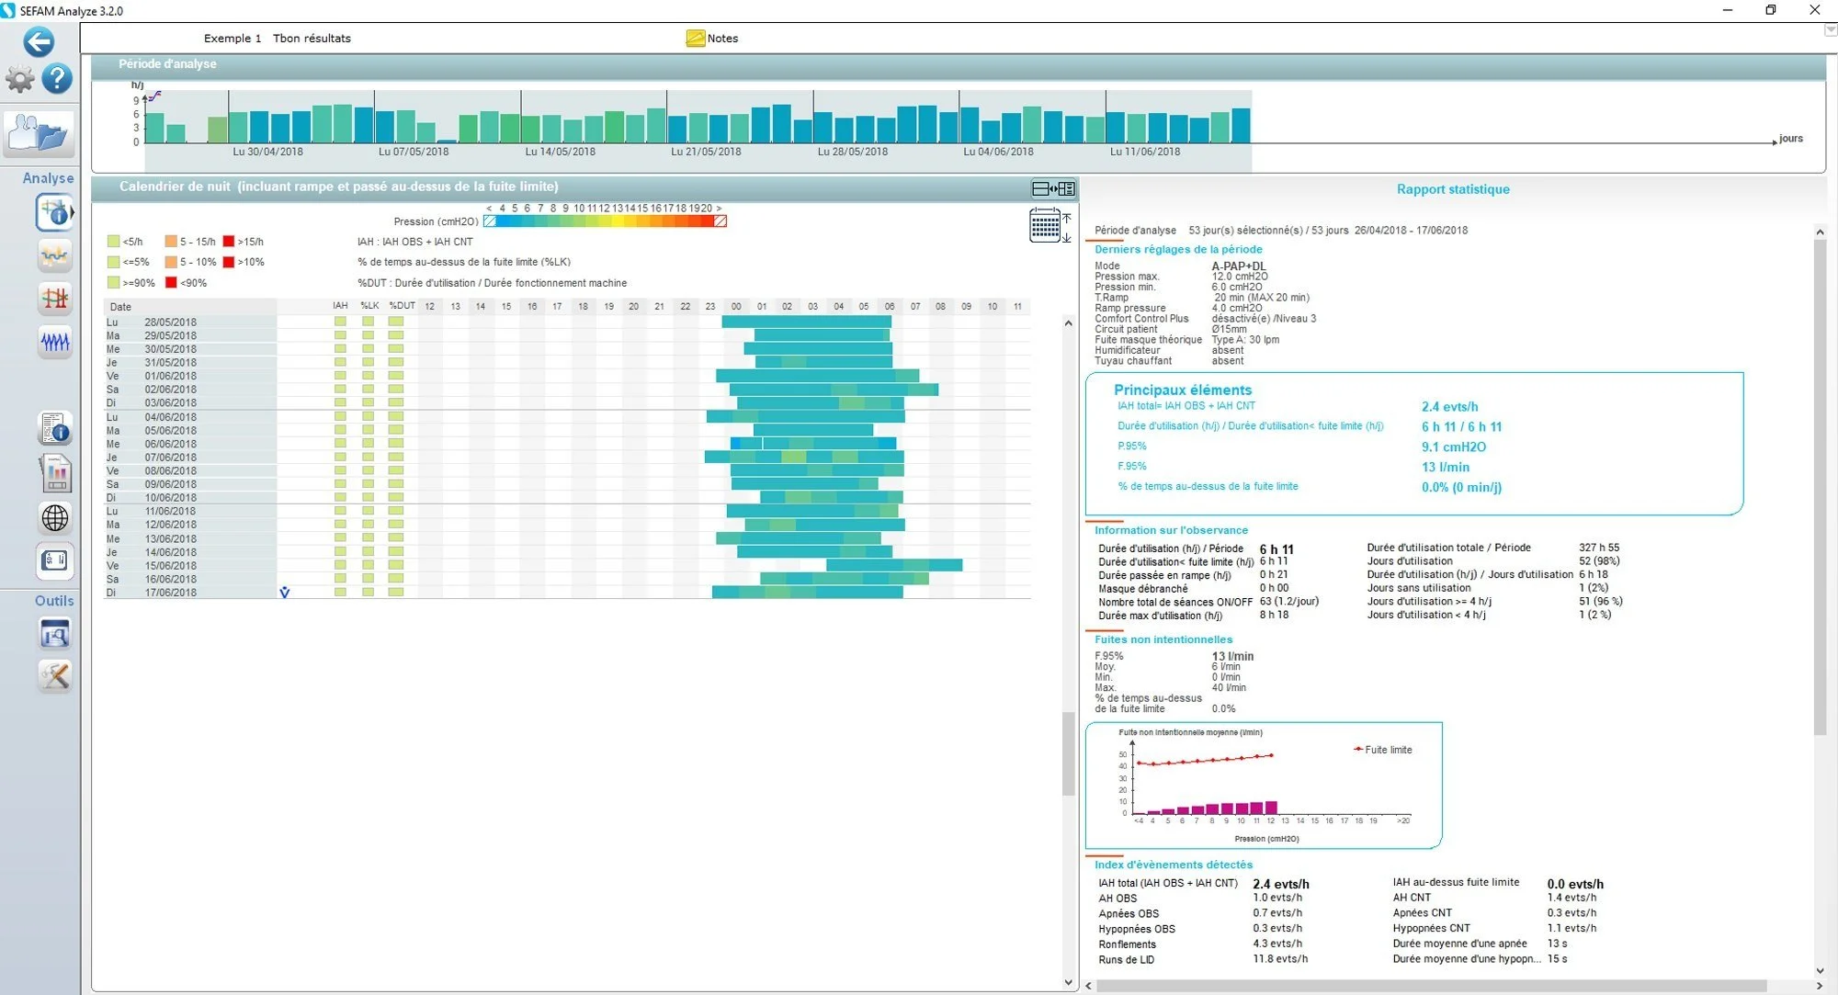The image size is (1838, 995).
Task: Select the Exemple 1 Tbon résultats tab
Action: coord(277,39)
